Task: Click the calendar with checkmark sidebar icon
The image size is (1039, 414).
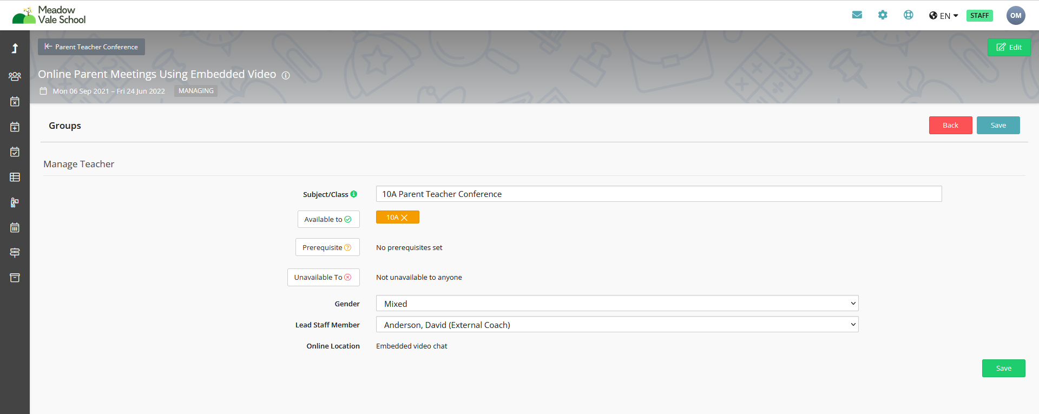Action: 15,152
